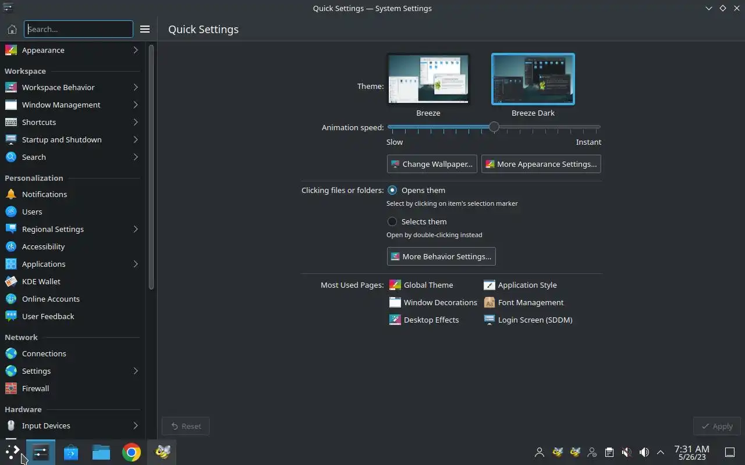This screenshot has height=465, width=745.
Task: Open the Desktop Effects link
Action: pos(431,320)
